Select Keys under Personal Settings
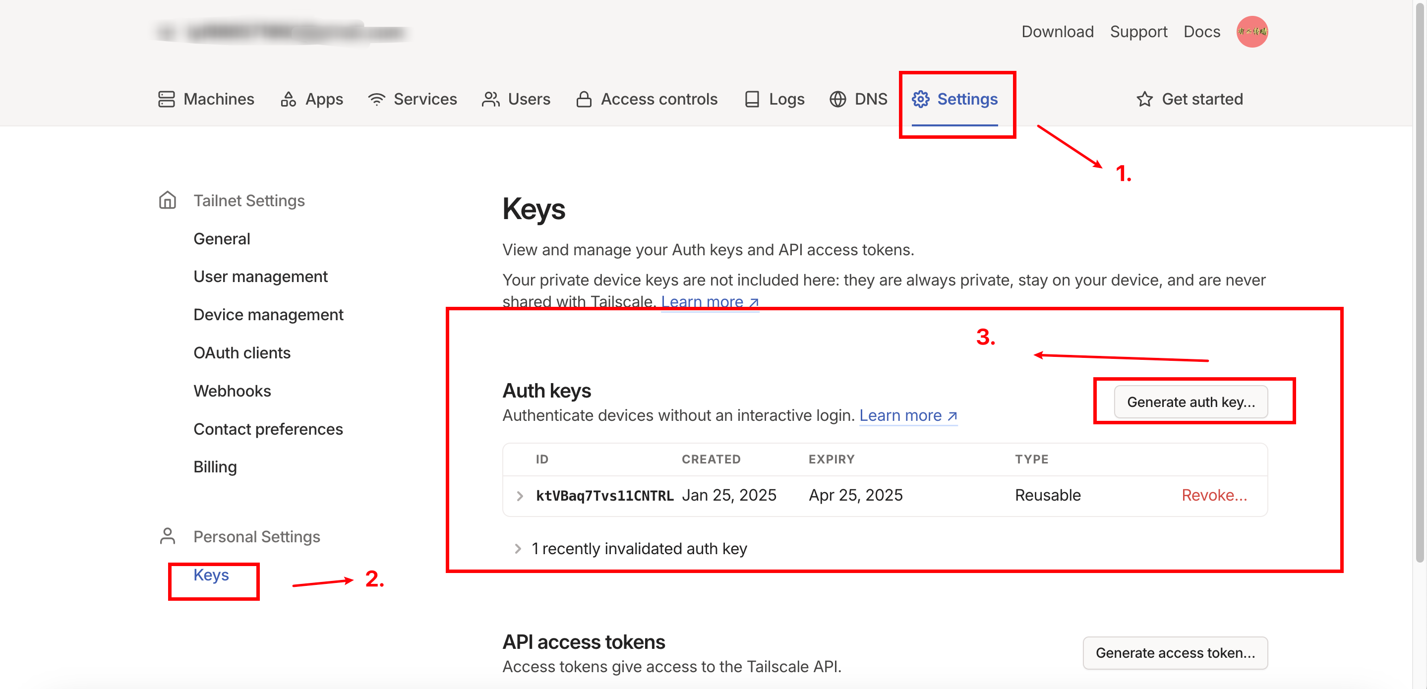The image size is (1427, 689). coord(211,575)
